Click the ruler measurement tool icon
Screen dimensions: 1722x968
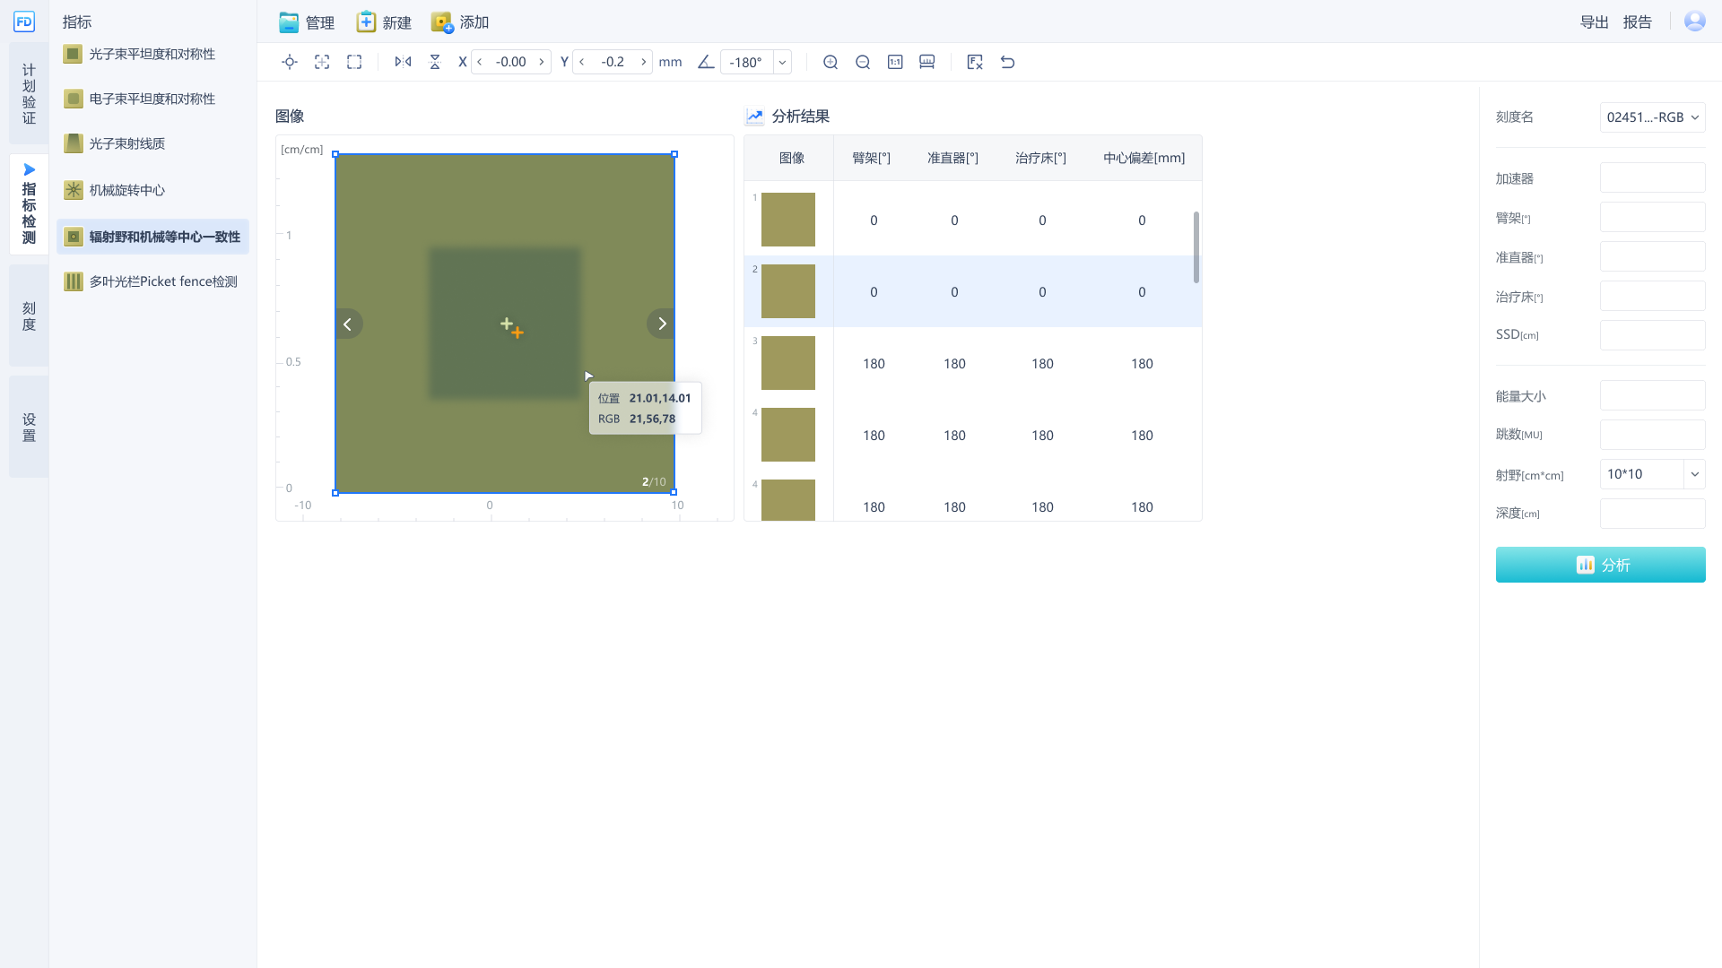pyautogui.click(x=927, y=62)
